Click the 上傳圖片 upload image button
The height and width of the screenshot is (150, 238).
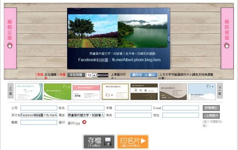click(211, 116)
